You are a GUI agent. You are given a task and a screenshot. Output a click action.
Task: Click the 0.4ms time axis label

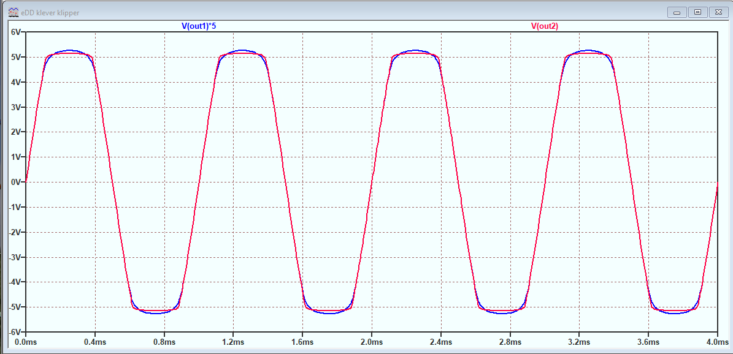(95, 342)
